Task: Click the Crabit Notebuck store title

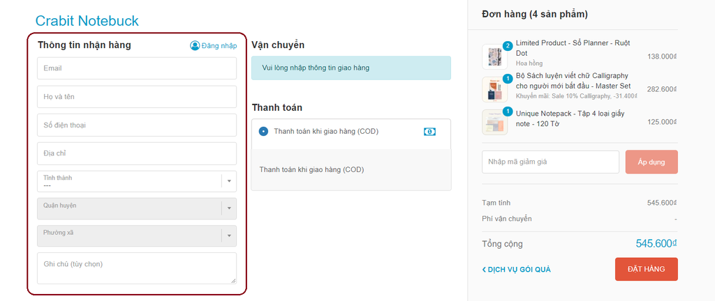Action: pyautogui.click(x=87, y=21)
